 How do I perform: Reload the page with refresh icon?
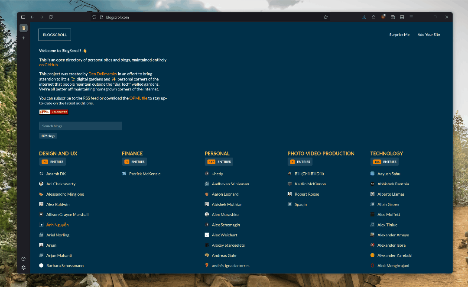51,17
